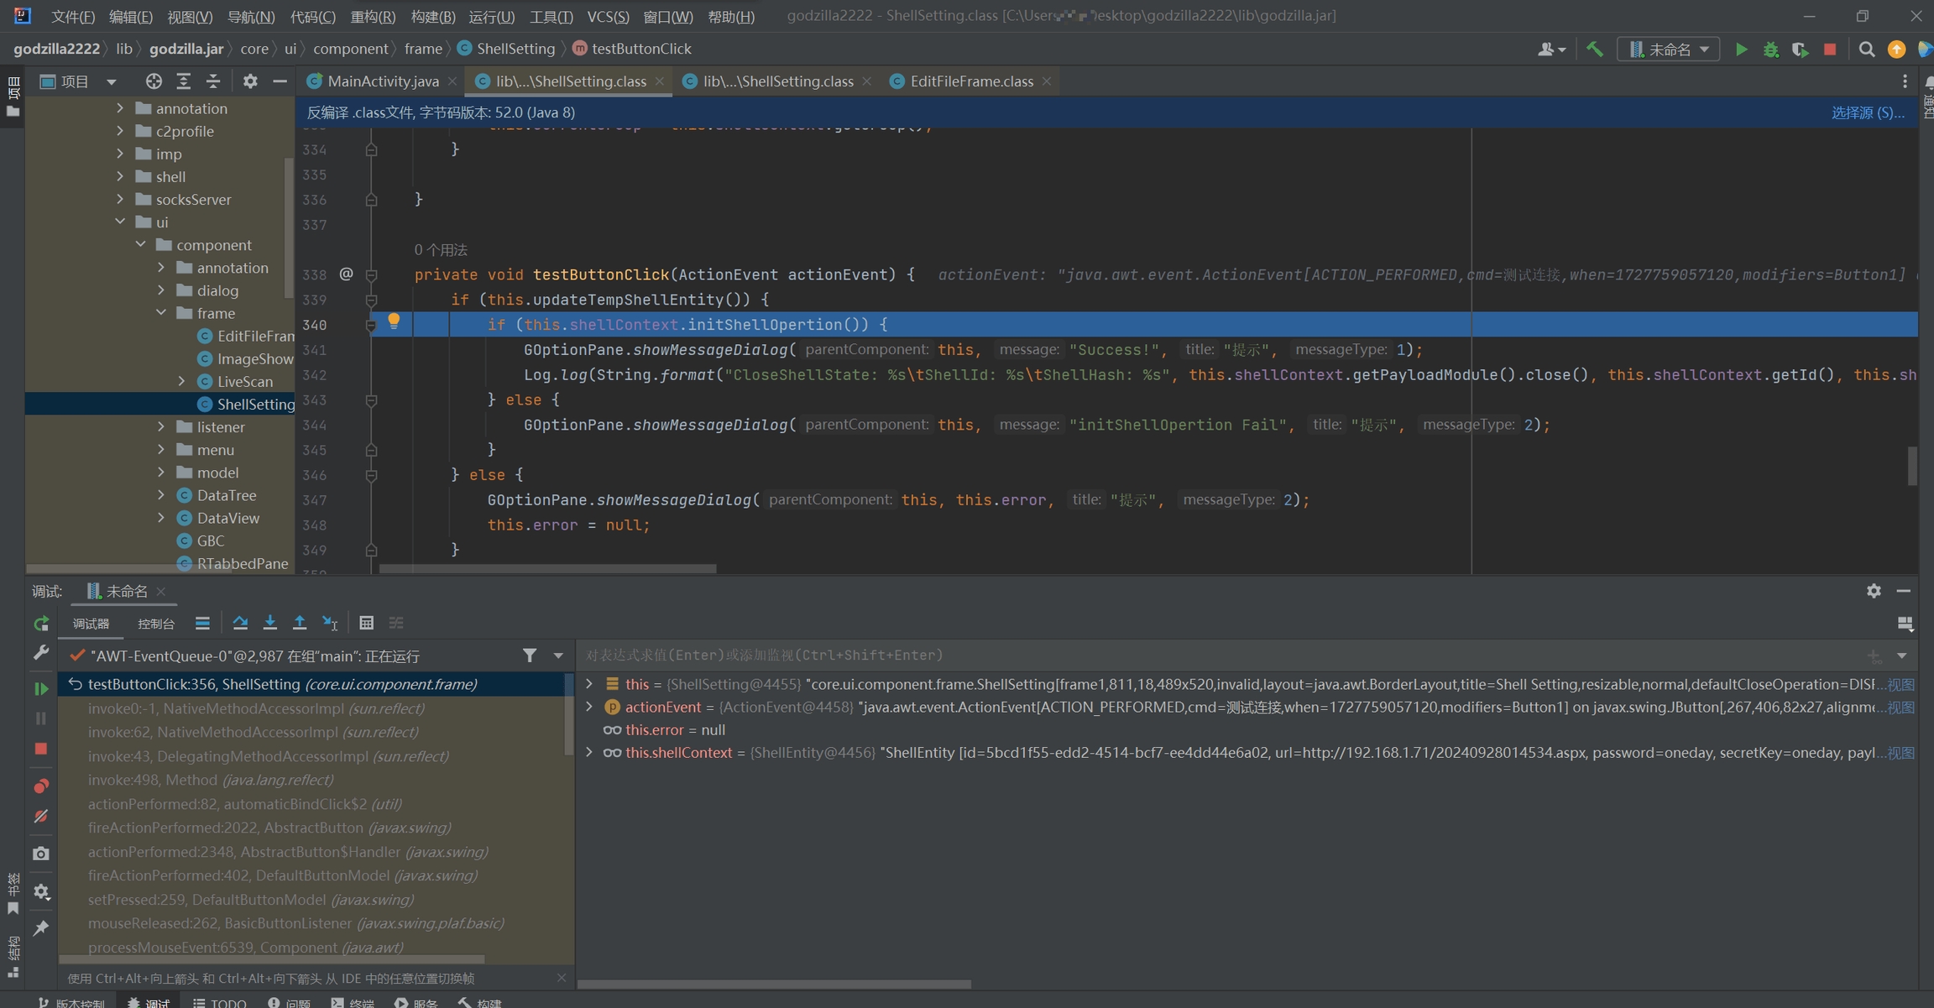
Task: Expand the this.shellContext variable node
Action: click(589, 753)
